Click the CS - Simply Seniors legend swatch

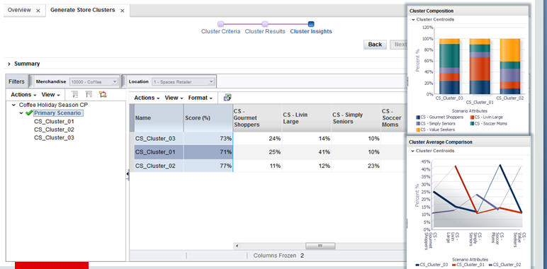(x=418, y=124)
